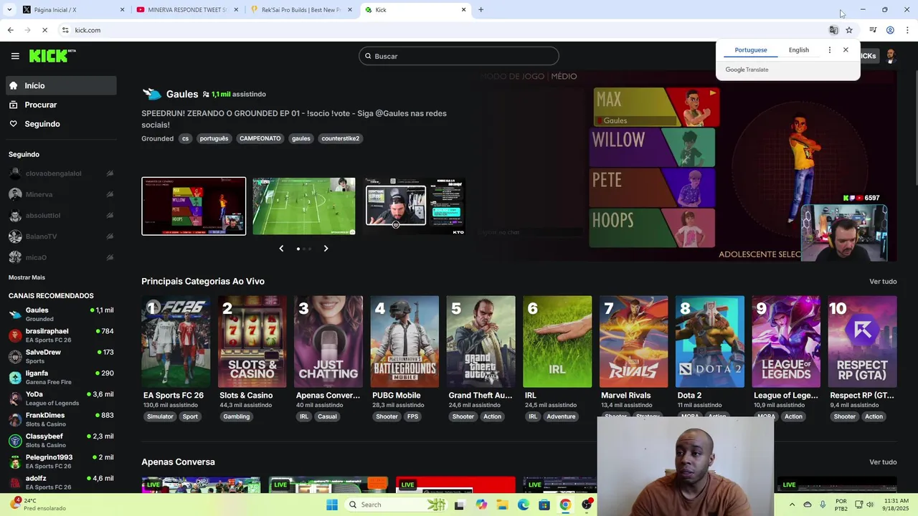Select English in translate popup
The image size is (918, 516).
pyautogui.click(x=799, y=50)
